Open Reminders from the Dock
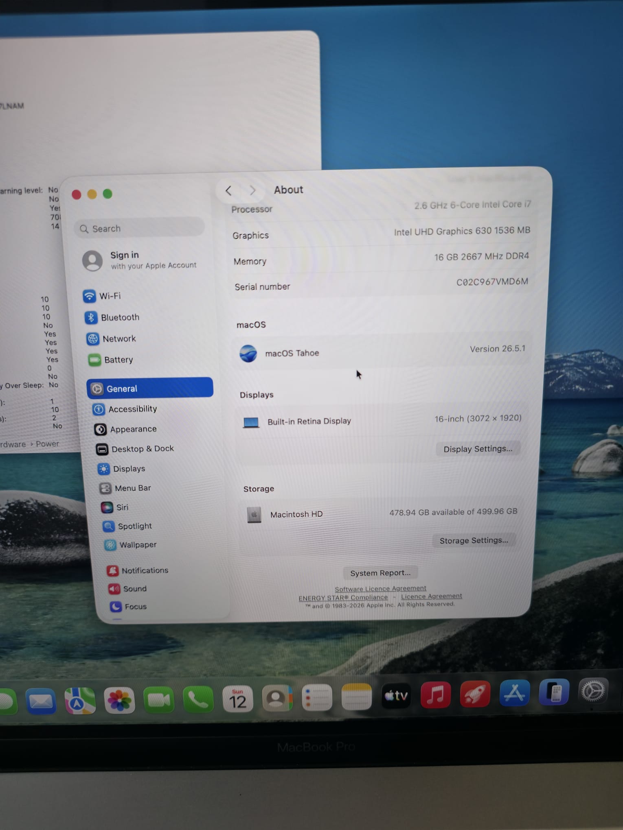This screenshot has width=623, height=830. click(317, 697)
